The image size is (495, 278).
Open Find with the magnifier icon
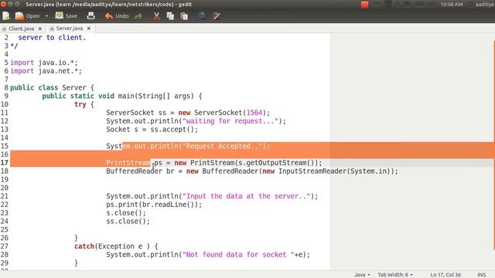pyautogui.click(x=202, y=15)
